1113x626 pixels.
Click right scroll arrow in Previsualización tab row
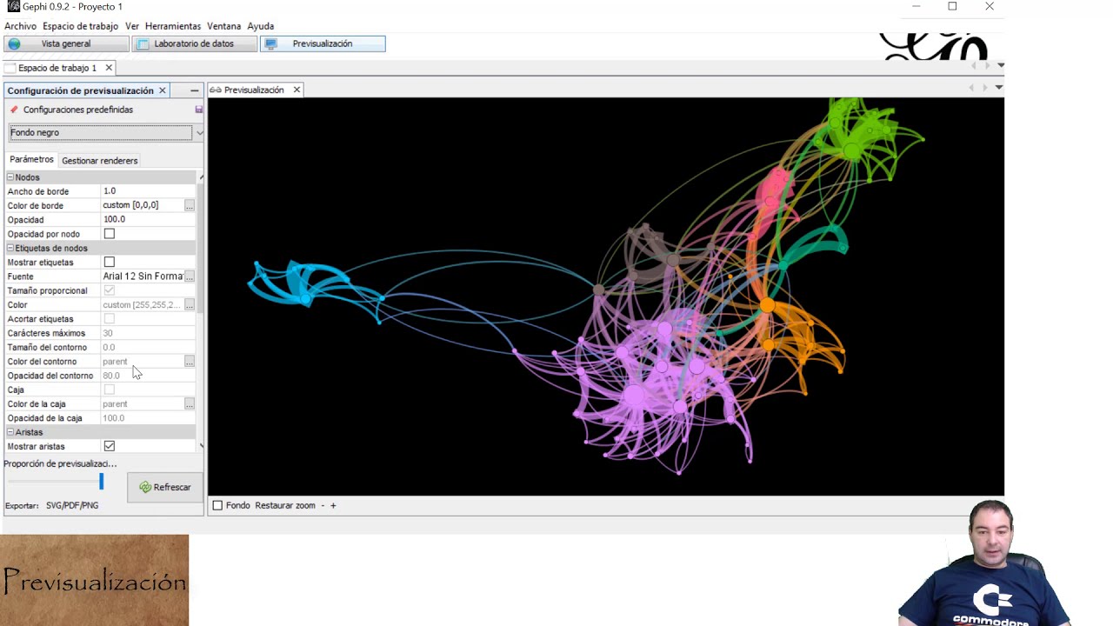click(984, 87)
